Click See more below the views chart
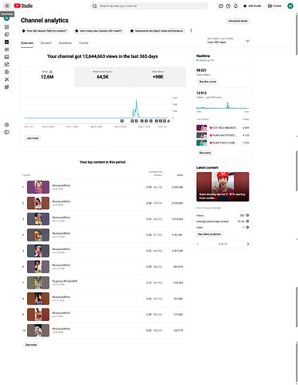298x385 pixels. coord(32,138)
